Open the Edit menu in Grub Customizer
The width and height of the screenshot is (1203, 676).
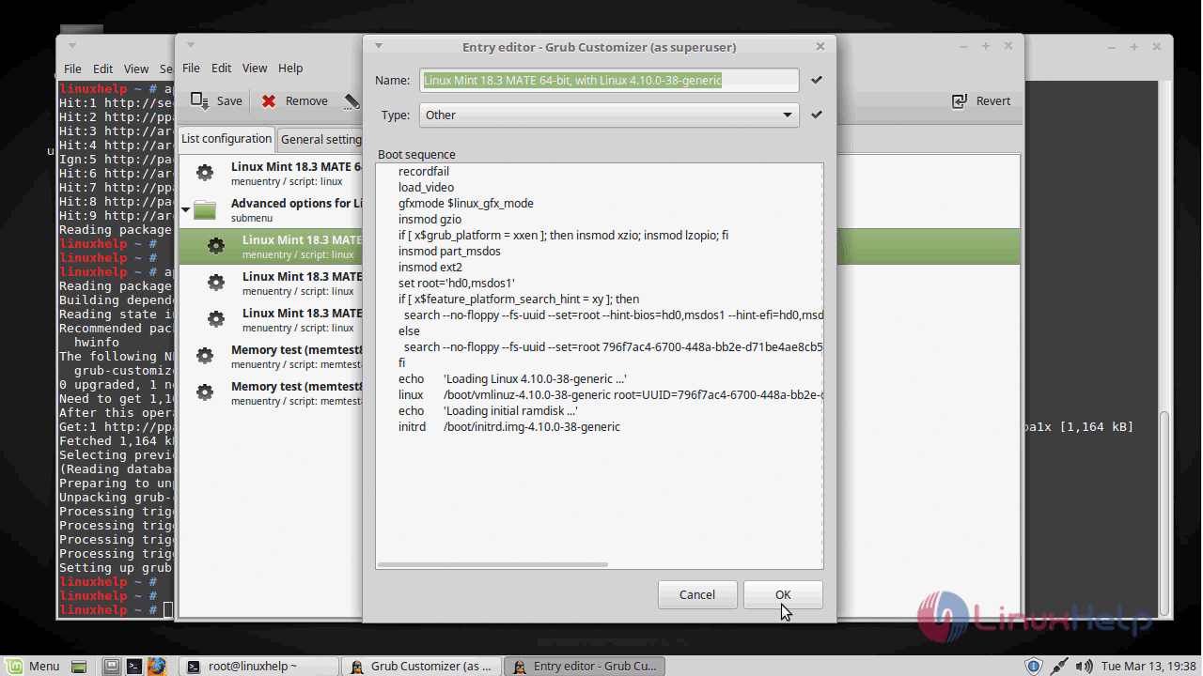(221, 68)
